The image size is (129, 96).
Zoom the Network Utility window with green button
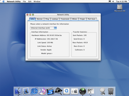tap(33, 15)
